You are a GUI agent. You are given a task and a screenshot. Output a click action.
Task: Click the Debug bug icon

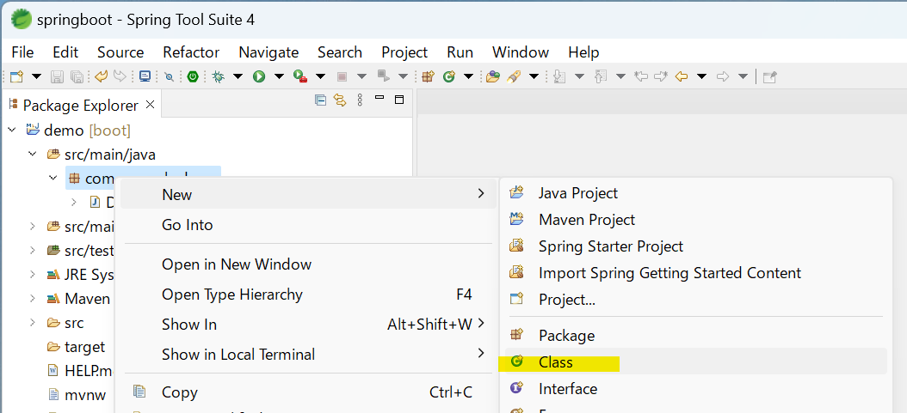(x=218, y=76)
